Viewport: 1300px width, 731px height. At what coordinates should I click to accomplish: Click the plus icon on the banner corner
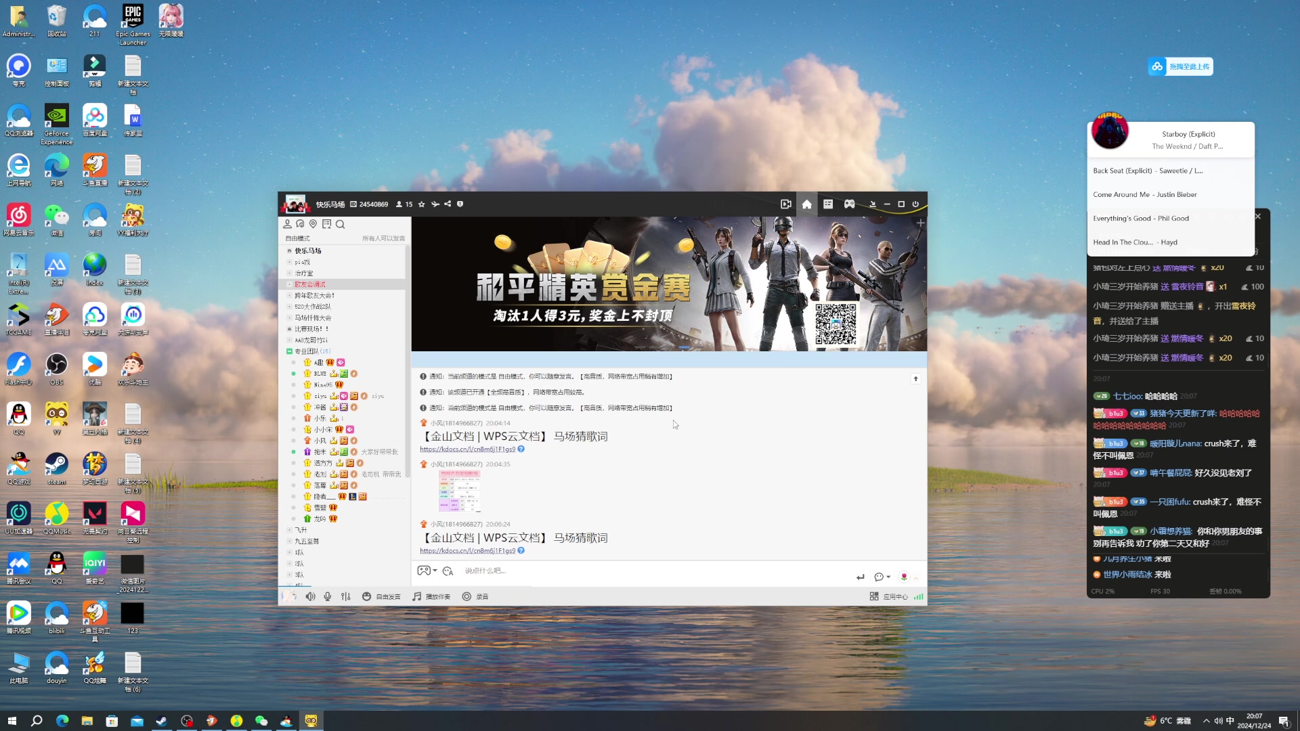tap(920, 223)
